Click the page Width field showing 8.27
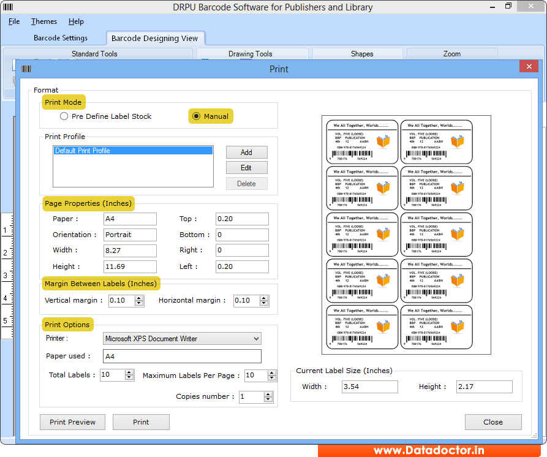This screenshot has width=547, height=457. pyautogui.click(x=130, y=251)
